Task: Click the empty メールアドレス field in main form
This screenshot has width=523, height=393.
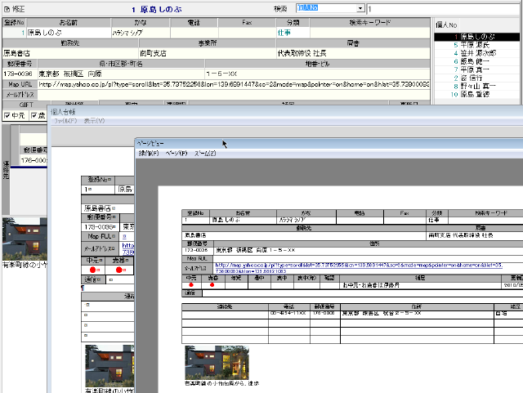Action: [234, 95]
